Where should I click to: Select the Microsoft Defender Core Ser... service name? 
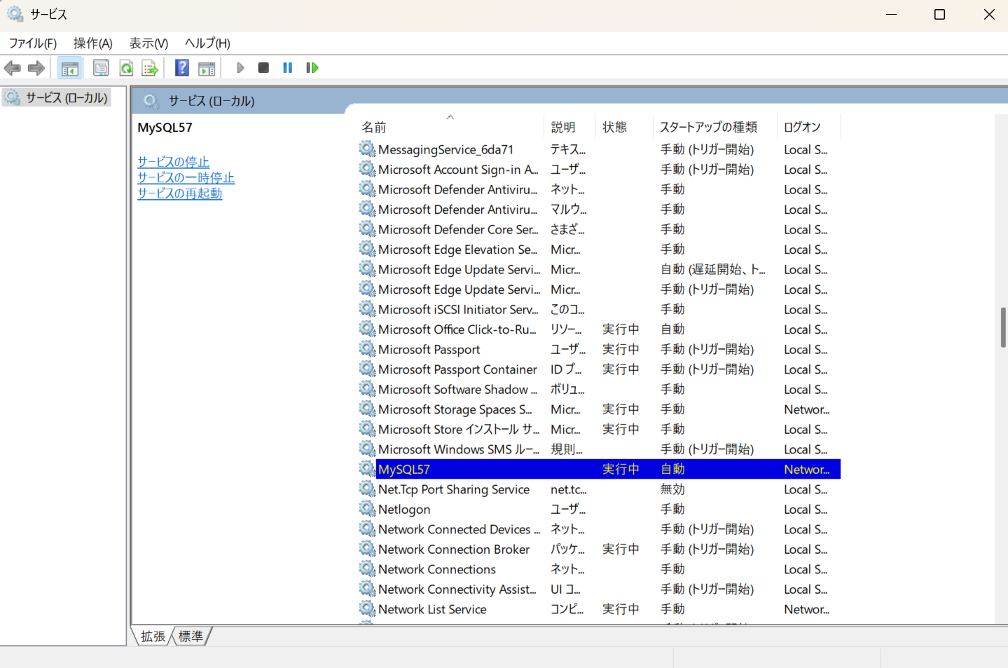(x=458, y=229)
